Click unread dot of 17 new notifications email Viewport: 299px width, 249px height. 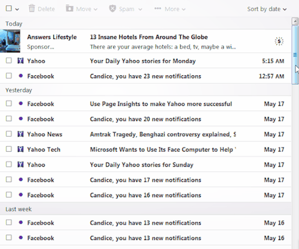coord(21,180)
